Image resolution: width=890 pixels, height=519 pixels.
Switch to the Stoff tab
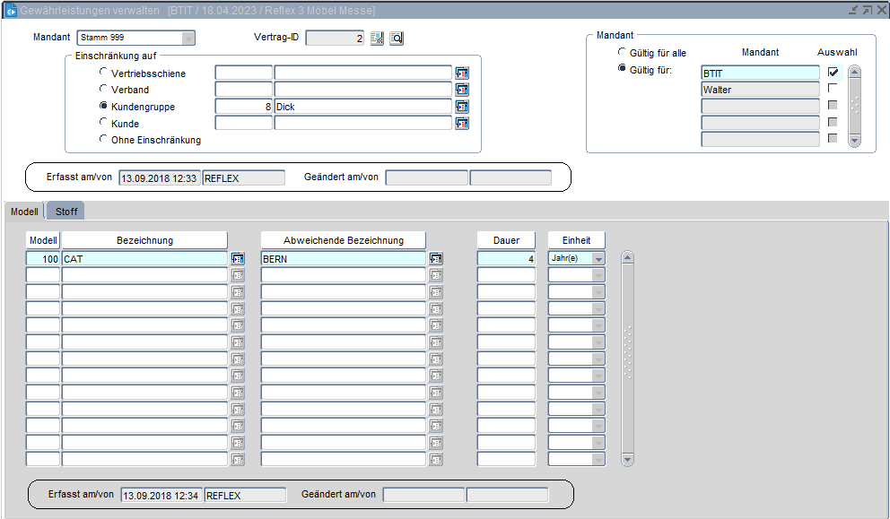[x=66, y=212]
